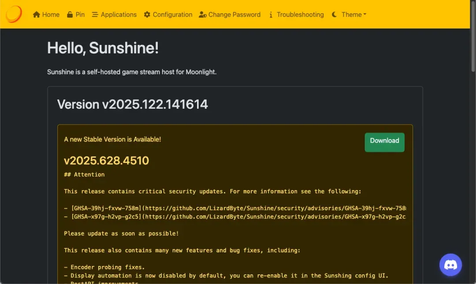Click the Pin padlock icon

click(x=70, y=15)
